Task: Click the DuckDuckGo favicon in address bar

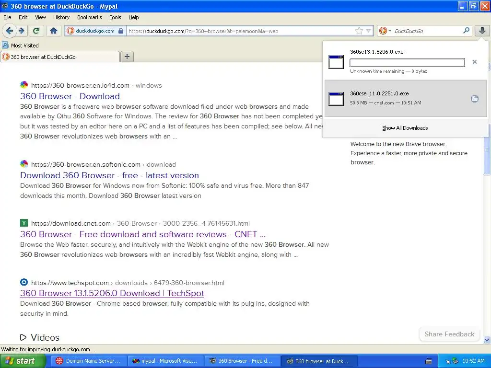Action: [70, 31]
